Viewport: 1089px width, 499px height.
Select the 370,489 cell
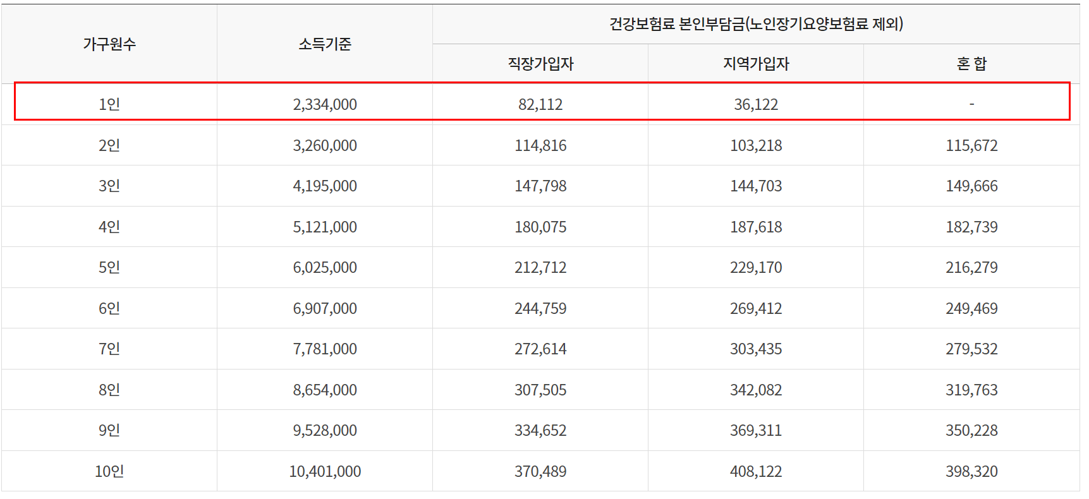tap(540, 471)
